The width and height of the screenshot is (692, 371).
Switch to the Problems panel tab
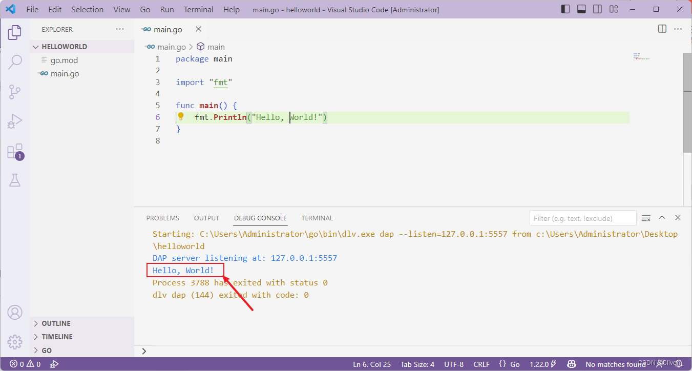click(163, 218)
